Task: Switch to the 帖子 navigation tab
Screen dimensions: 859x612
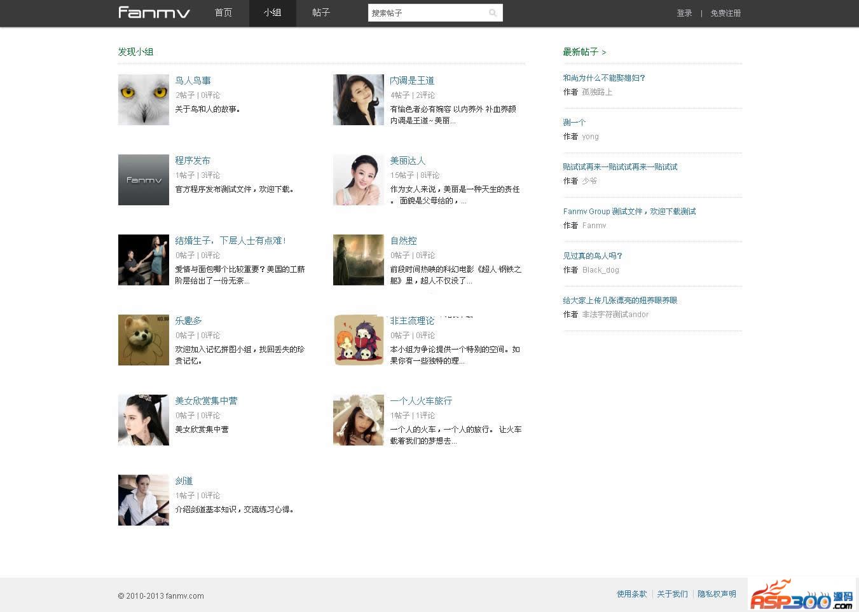Action: click(x=321, y=13)
